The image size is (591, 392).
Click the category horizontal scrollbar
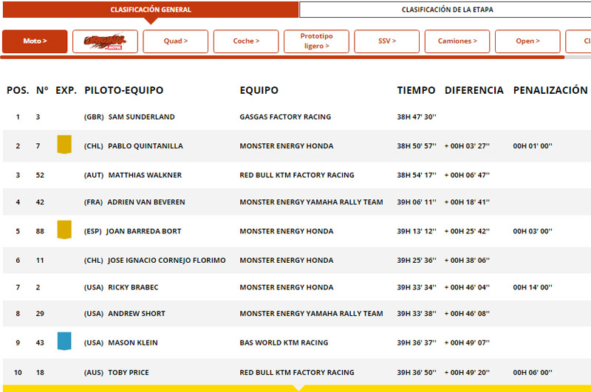pyautogui.click(x=283, y=58)
